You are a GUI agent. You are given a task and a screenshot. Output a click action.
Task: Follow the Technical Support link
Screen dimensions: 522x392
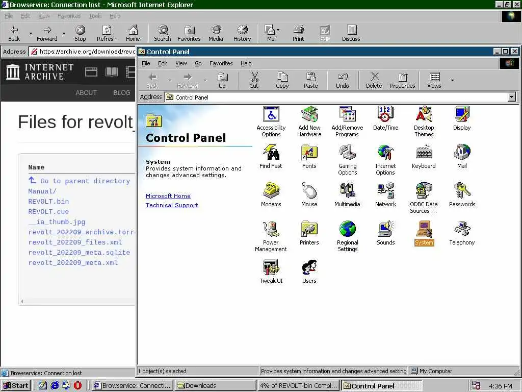[x=172, y=205]
